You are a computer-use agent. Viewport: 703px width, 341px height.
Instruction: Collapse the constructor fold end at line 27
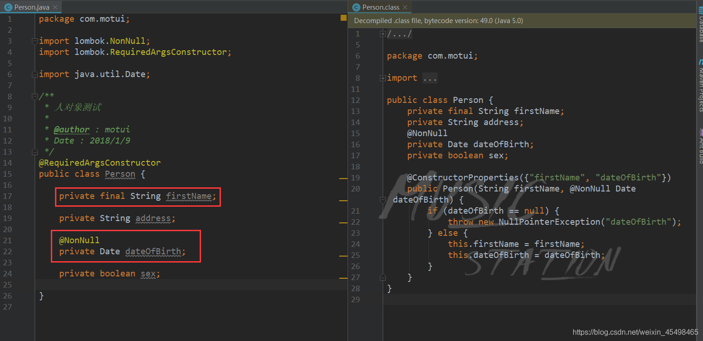[383, 277]
